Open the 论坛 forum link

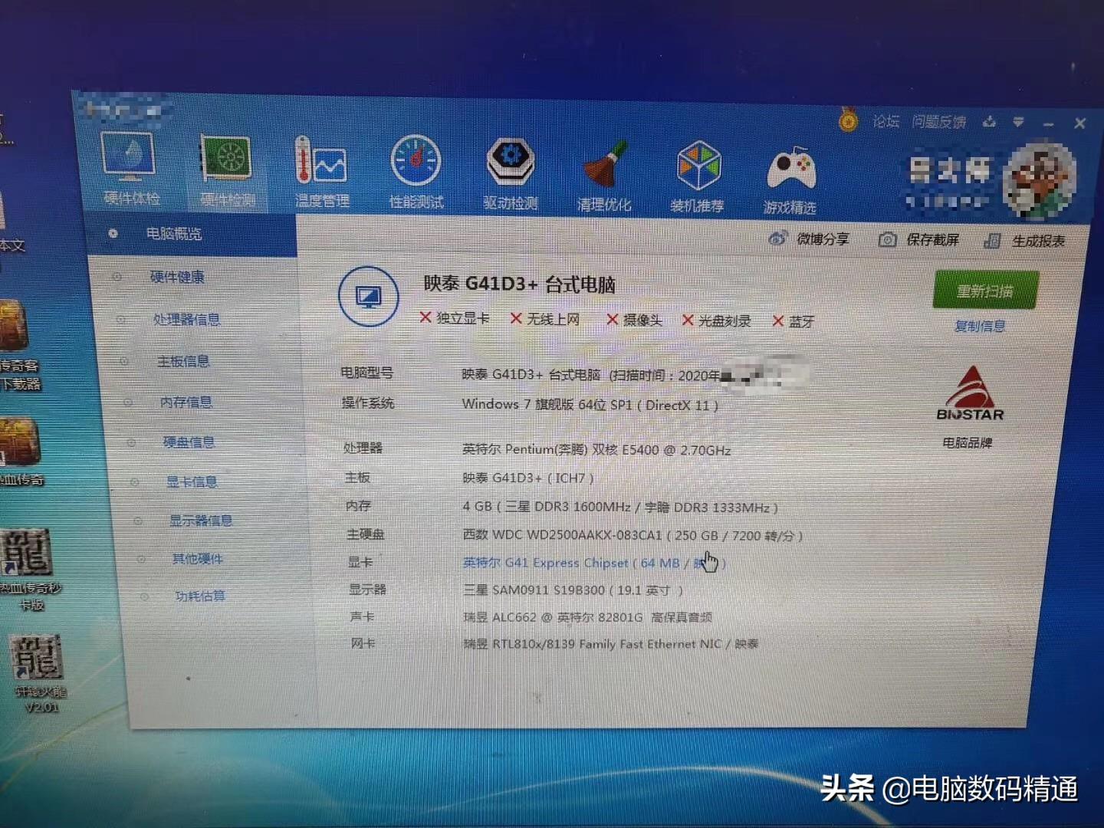point(886,121)
